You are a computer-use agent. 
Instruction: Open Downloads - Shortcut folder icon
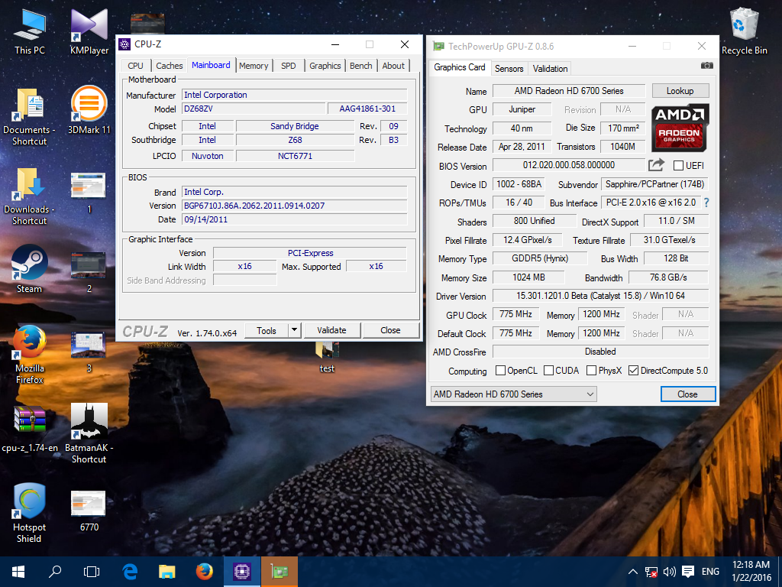click(x=30, y=196)
